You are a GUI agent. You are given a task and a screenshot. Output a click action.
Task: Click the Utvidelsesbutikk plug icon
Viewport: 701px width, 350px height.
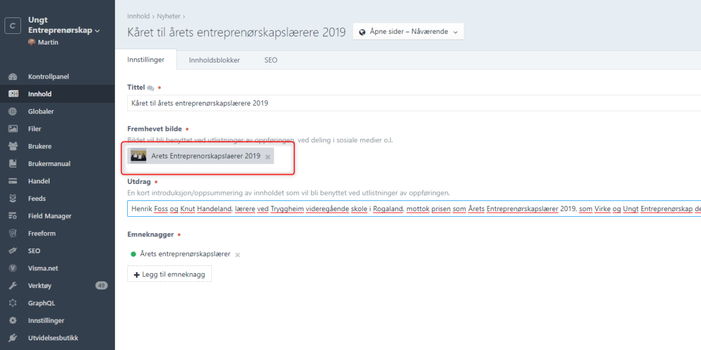click(x=13, y=338)
